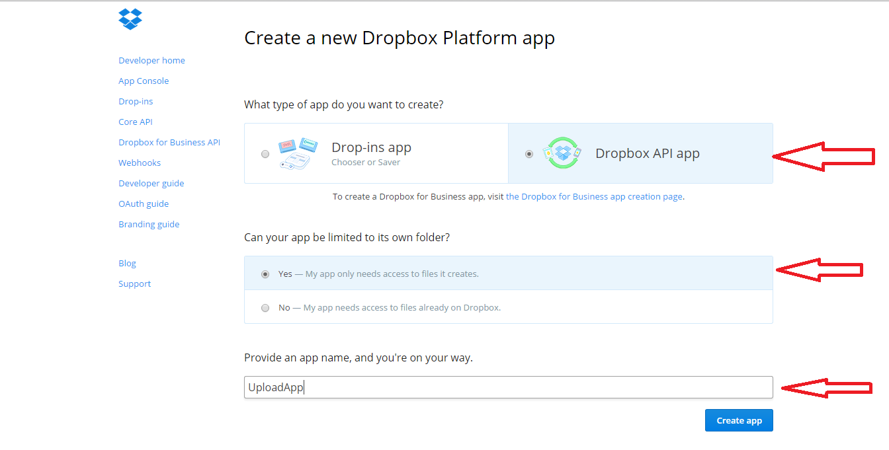Visit the Blog link in the sidebar
The width and height of the screenshot is (889, 450).
coord(127,263)
